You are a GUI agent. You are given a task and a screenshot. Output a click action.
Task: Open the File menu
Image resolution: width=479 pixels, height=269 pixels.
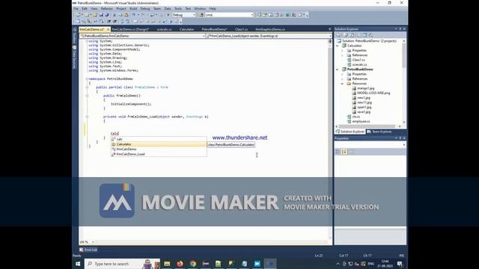76,8
